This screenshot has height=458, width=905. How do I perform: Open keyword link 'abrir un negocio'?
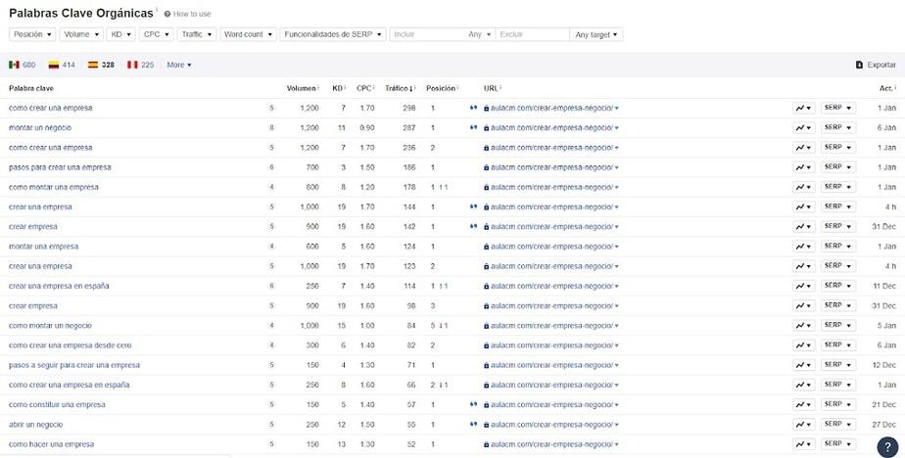tap(36, 425)
